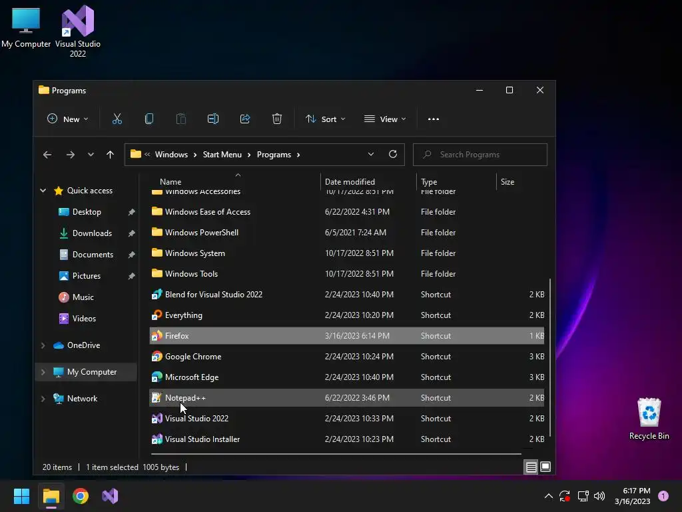The height and width of the screenshot is (512, 682).
Task: Open Music in Quick access
Action: 83,297
